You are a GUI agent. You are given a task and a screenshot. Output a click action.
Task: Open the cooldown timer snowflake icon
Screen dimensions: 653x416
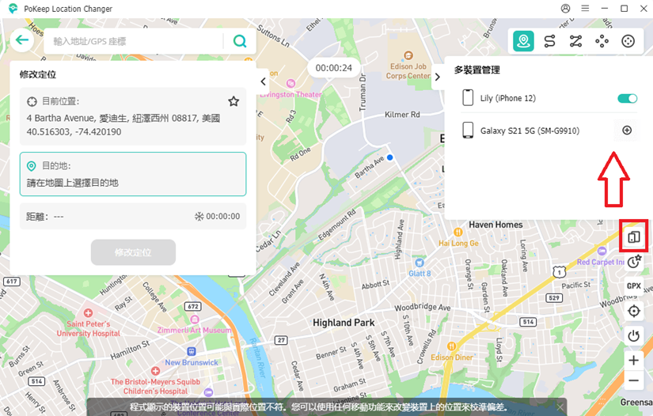199,217
